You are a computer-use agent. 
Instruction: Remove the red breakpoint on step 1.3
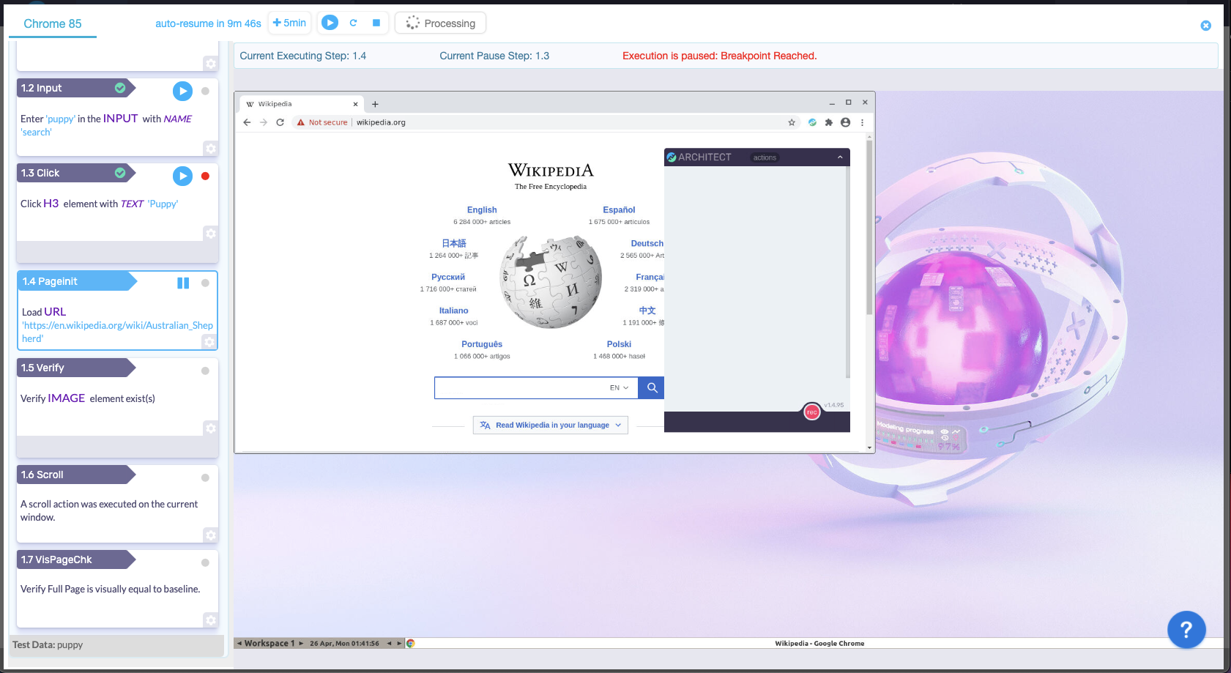205,176
